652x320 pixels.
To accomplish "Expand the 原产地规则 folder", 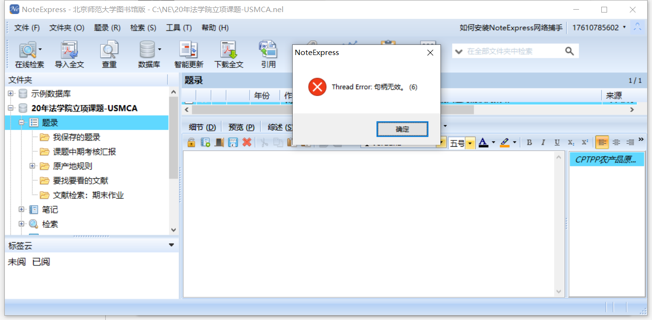I will pyautogui.click(x=32, y=166).
